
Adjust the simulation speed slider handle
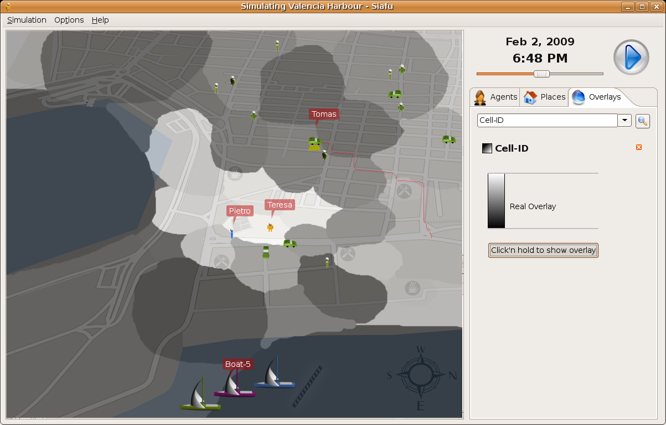pyautogui.click(x=541, y=74)
